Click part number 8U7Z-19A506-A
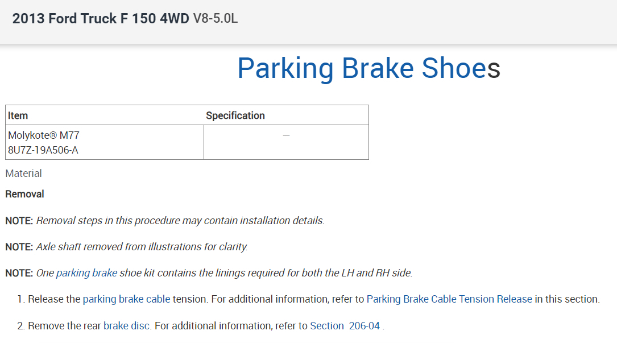Screen dimensions: 617x343 click(x=43, y=151)
